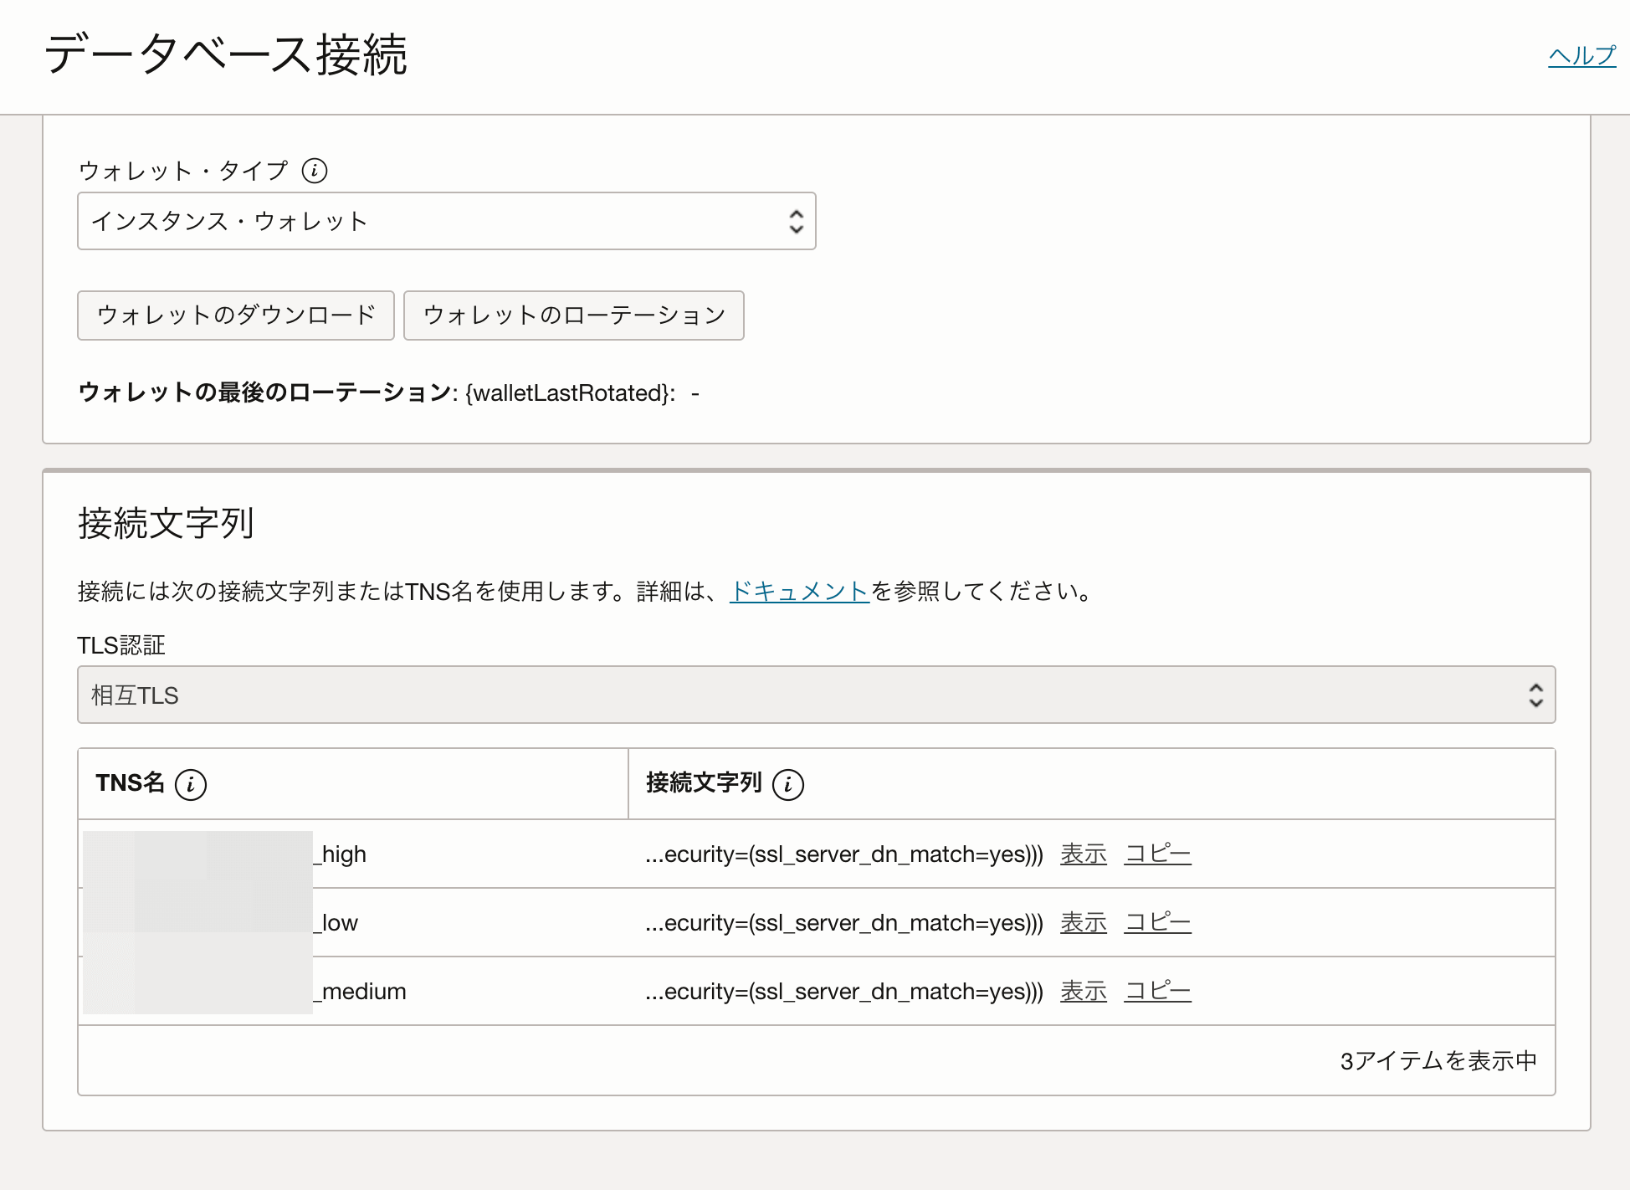Click info icon next to 接続文字列 column header
This screenshot has height=1190, width=1630.
click(788, 784)
